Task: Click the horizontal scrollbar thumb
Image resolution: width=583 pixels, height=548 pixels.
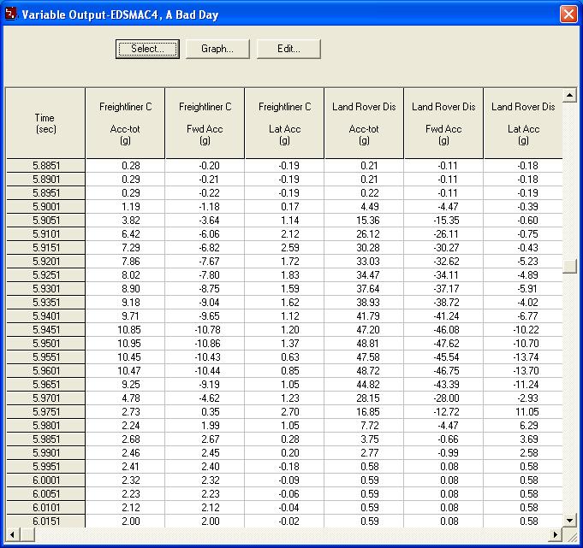Action: pyautogui.click(x=27, y=535)
